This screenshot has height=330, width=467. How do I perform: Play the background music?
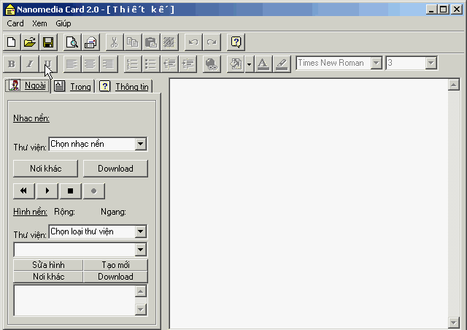point(47,191)
